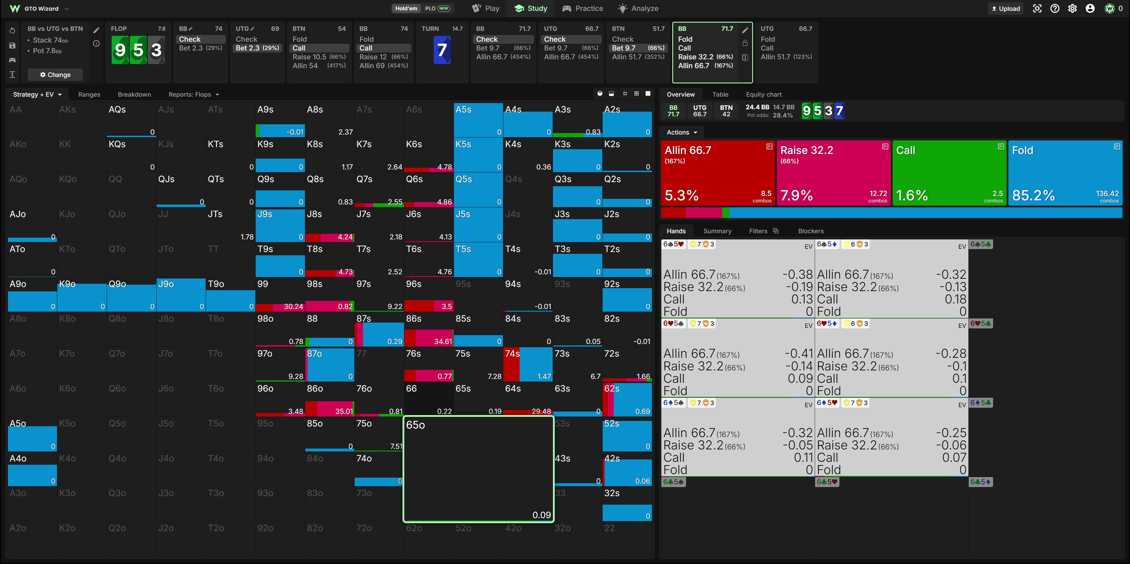The height and width of the screenshot is (564, 1130).
Task: Expand the Reports: Flops dropdown
Action: click(193, 94)
